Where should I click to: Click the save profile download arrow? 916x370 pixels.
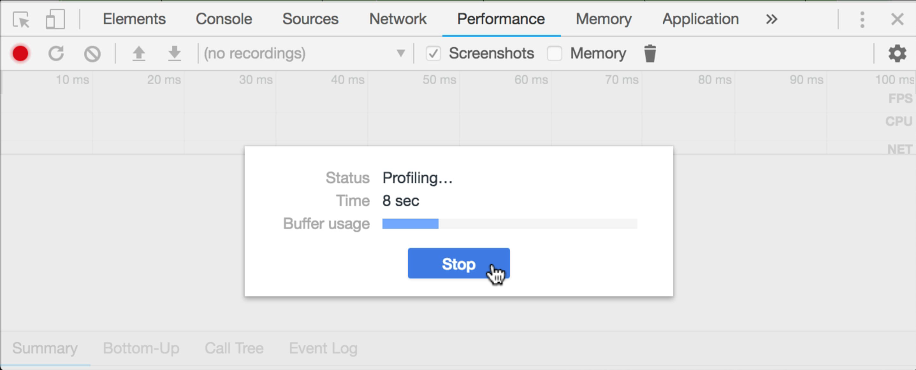click(x=173, y=53)
